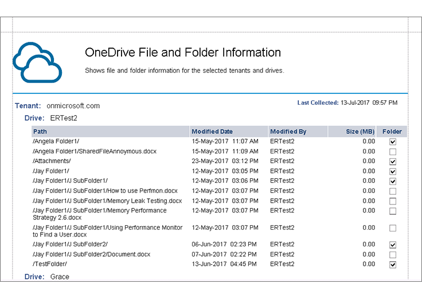Toggle Folder checkbox for /Attachments/ row
The height and width of the screenshot is (299, 422).
coord(393,162)
